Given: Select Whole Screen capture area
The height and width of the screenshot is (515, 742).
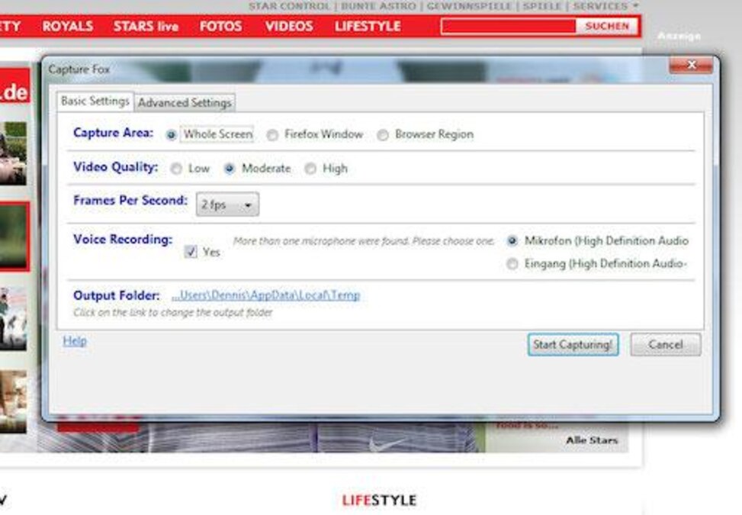Looking at the screenshot, I should [x=172, y=135].
